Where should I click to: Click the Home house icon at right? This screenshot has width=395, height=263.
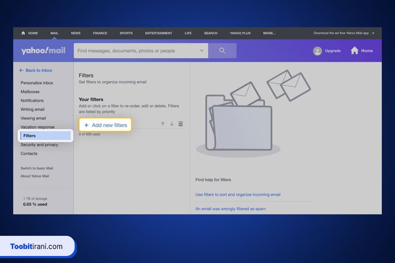click(355, 50)
